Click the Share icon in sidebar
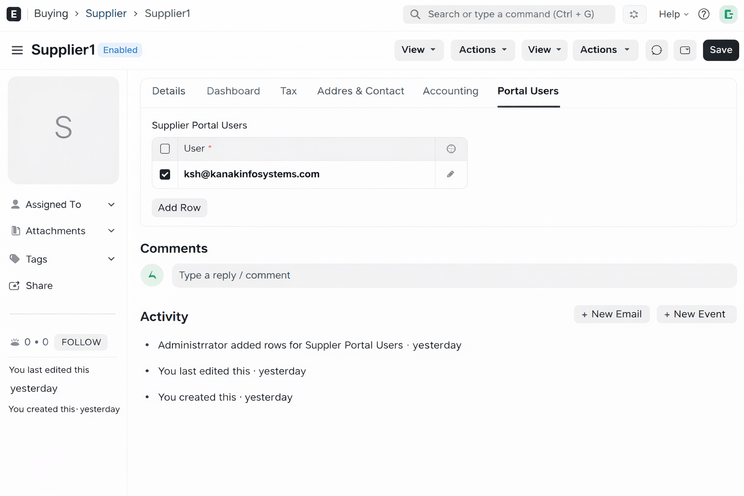The image size is (744, 496). [15, 286]
